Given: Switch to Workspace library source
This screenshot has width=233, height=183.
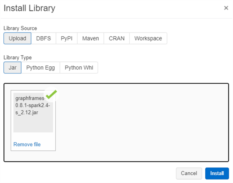Looking at the screenshot, I should [x=148, y=38].
